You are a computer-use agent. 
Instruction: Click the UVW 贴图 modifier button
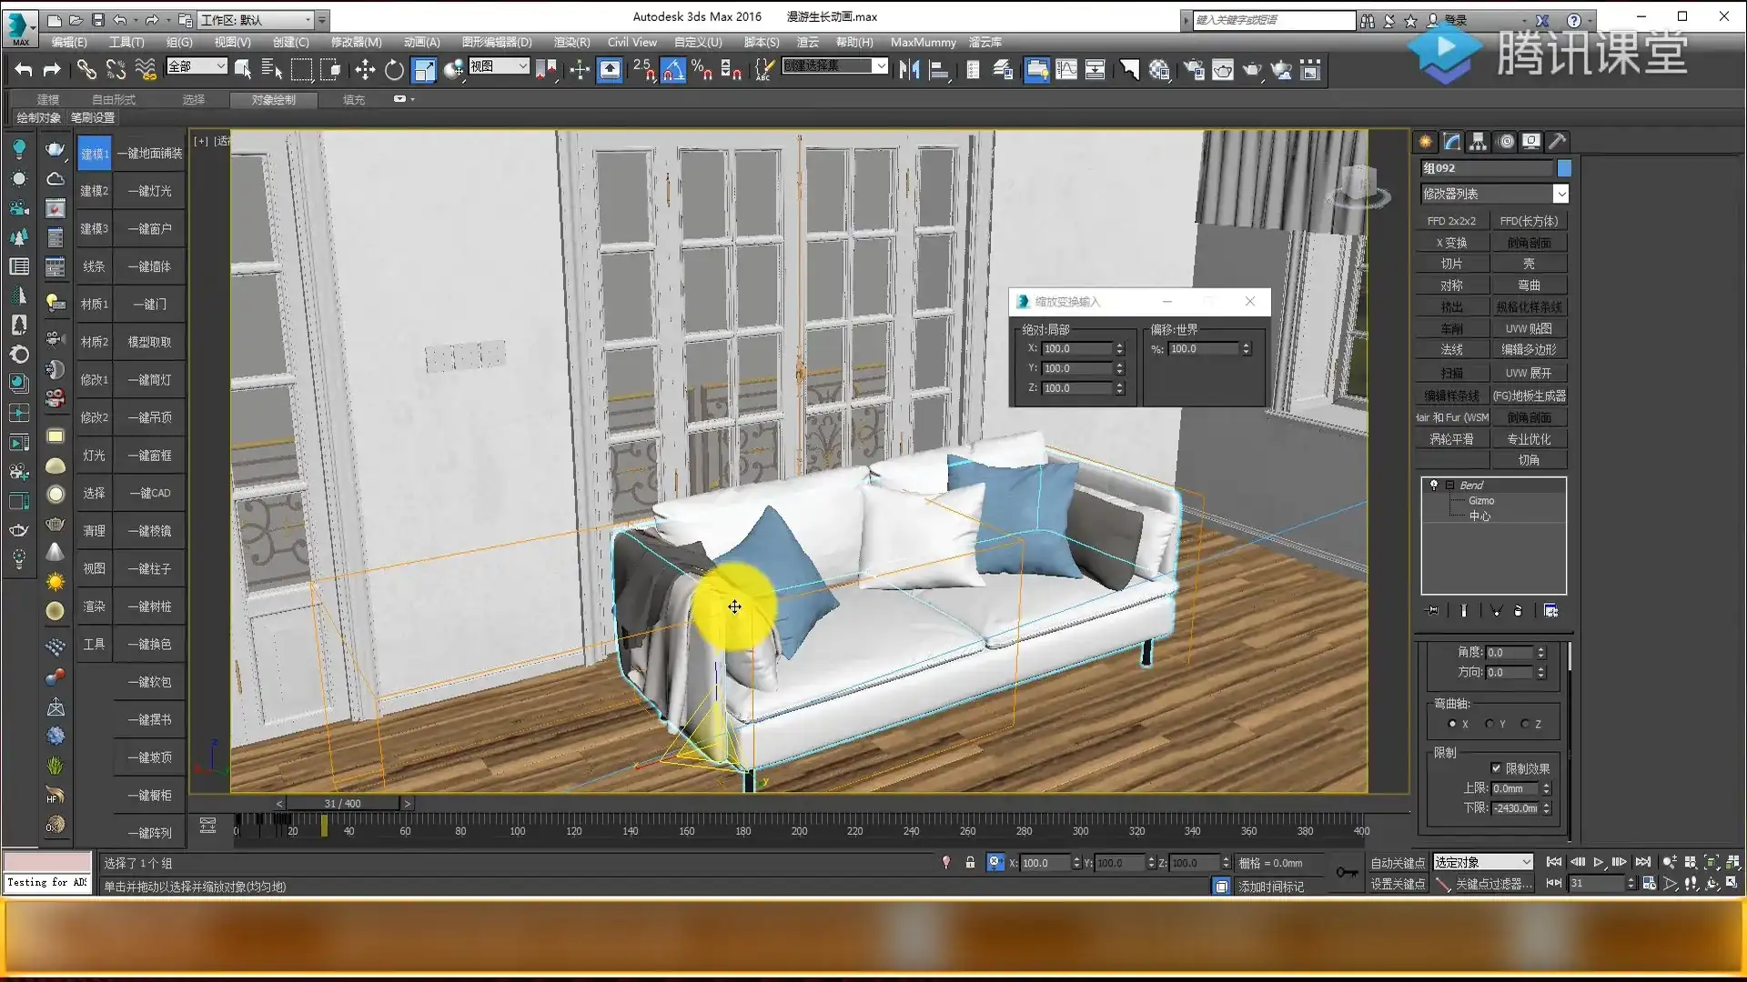point(1529,328)
